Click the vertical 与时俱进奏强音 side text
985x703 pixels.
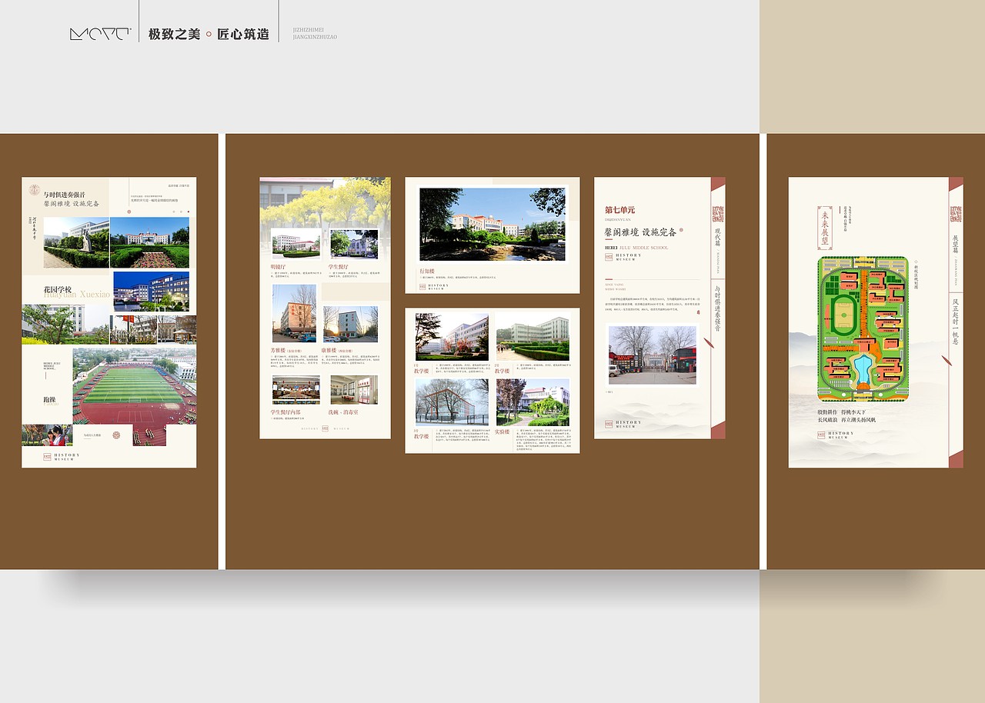[718, 308]
